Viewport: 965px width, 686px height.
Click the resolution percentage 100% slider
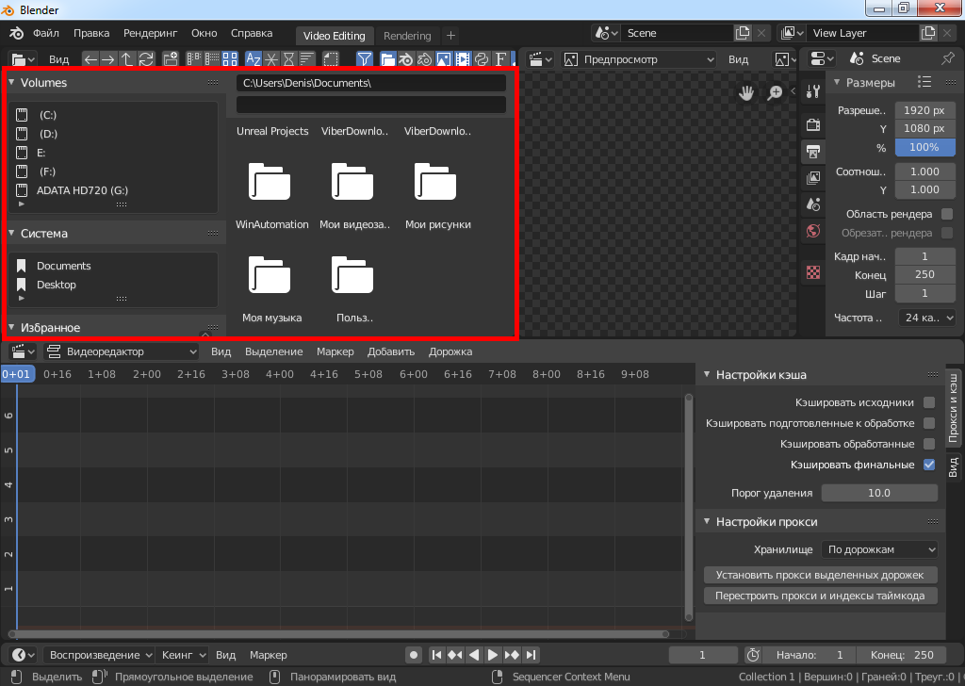coord(924,147)
